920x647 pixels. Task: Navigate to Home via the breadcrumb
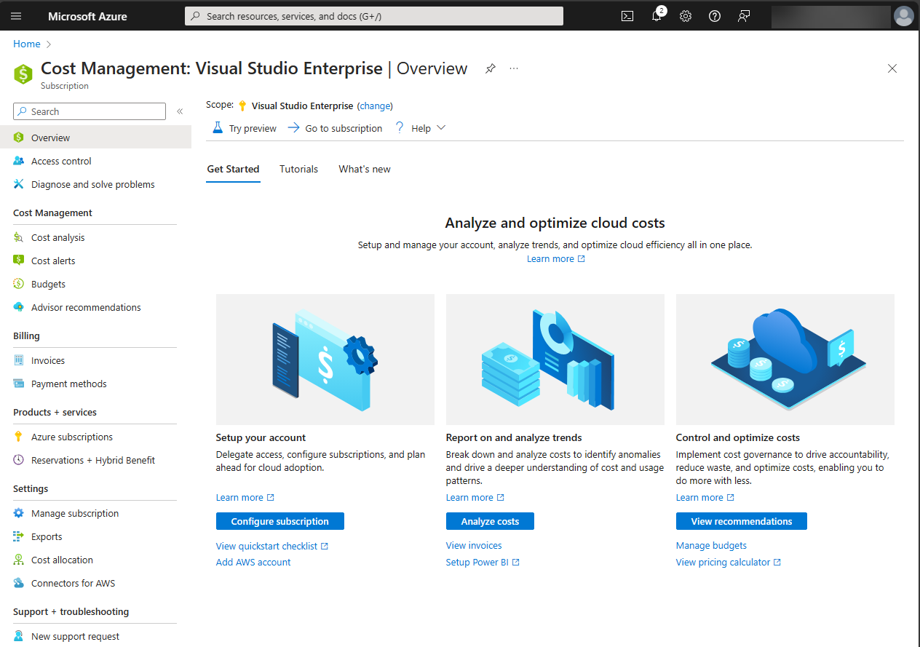point(26,44)
